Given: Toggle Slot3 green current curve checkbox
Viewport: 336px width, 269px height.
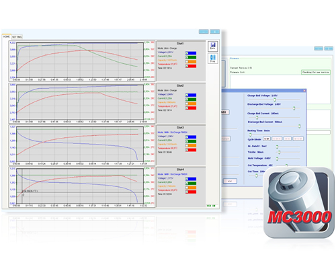Looking at the screenshot, I should (x=187, y=141).
